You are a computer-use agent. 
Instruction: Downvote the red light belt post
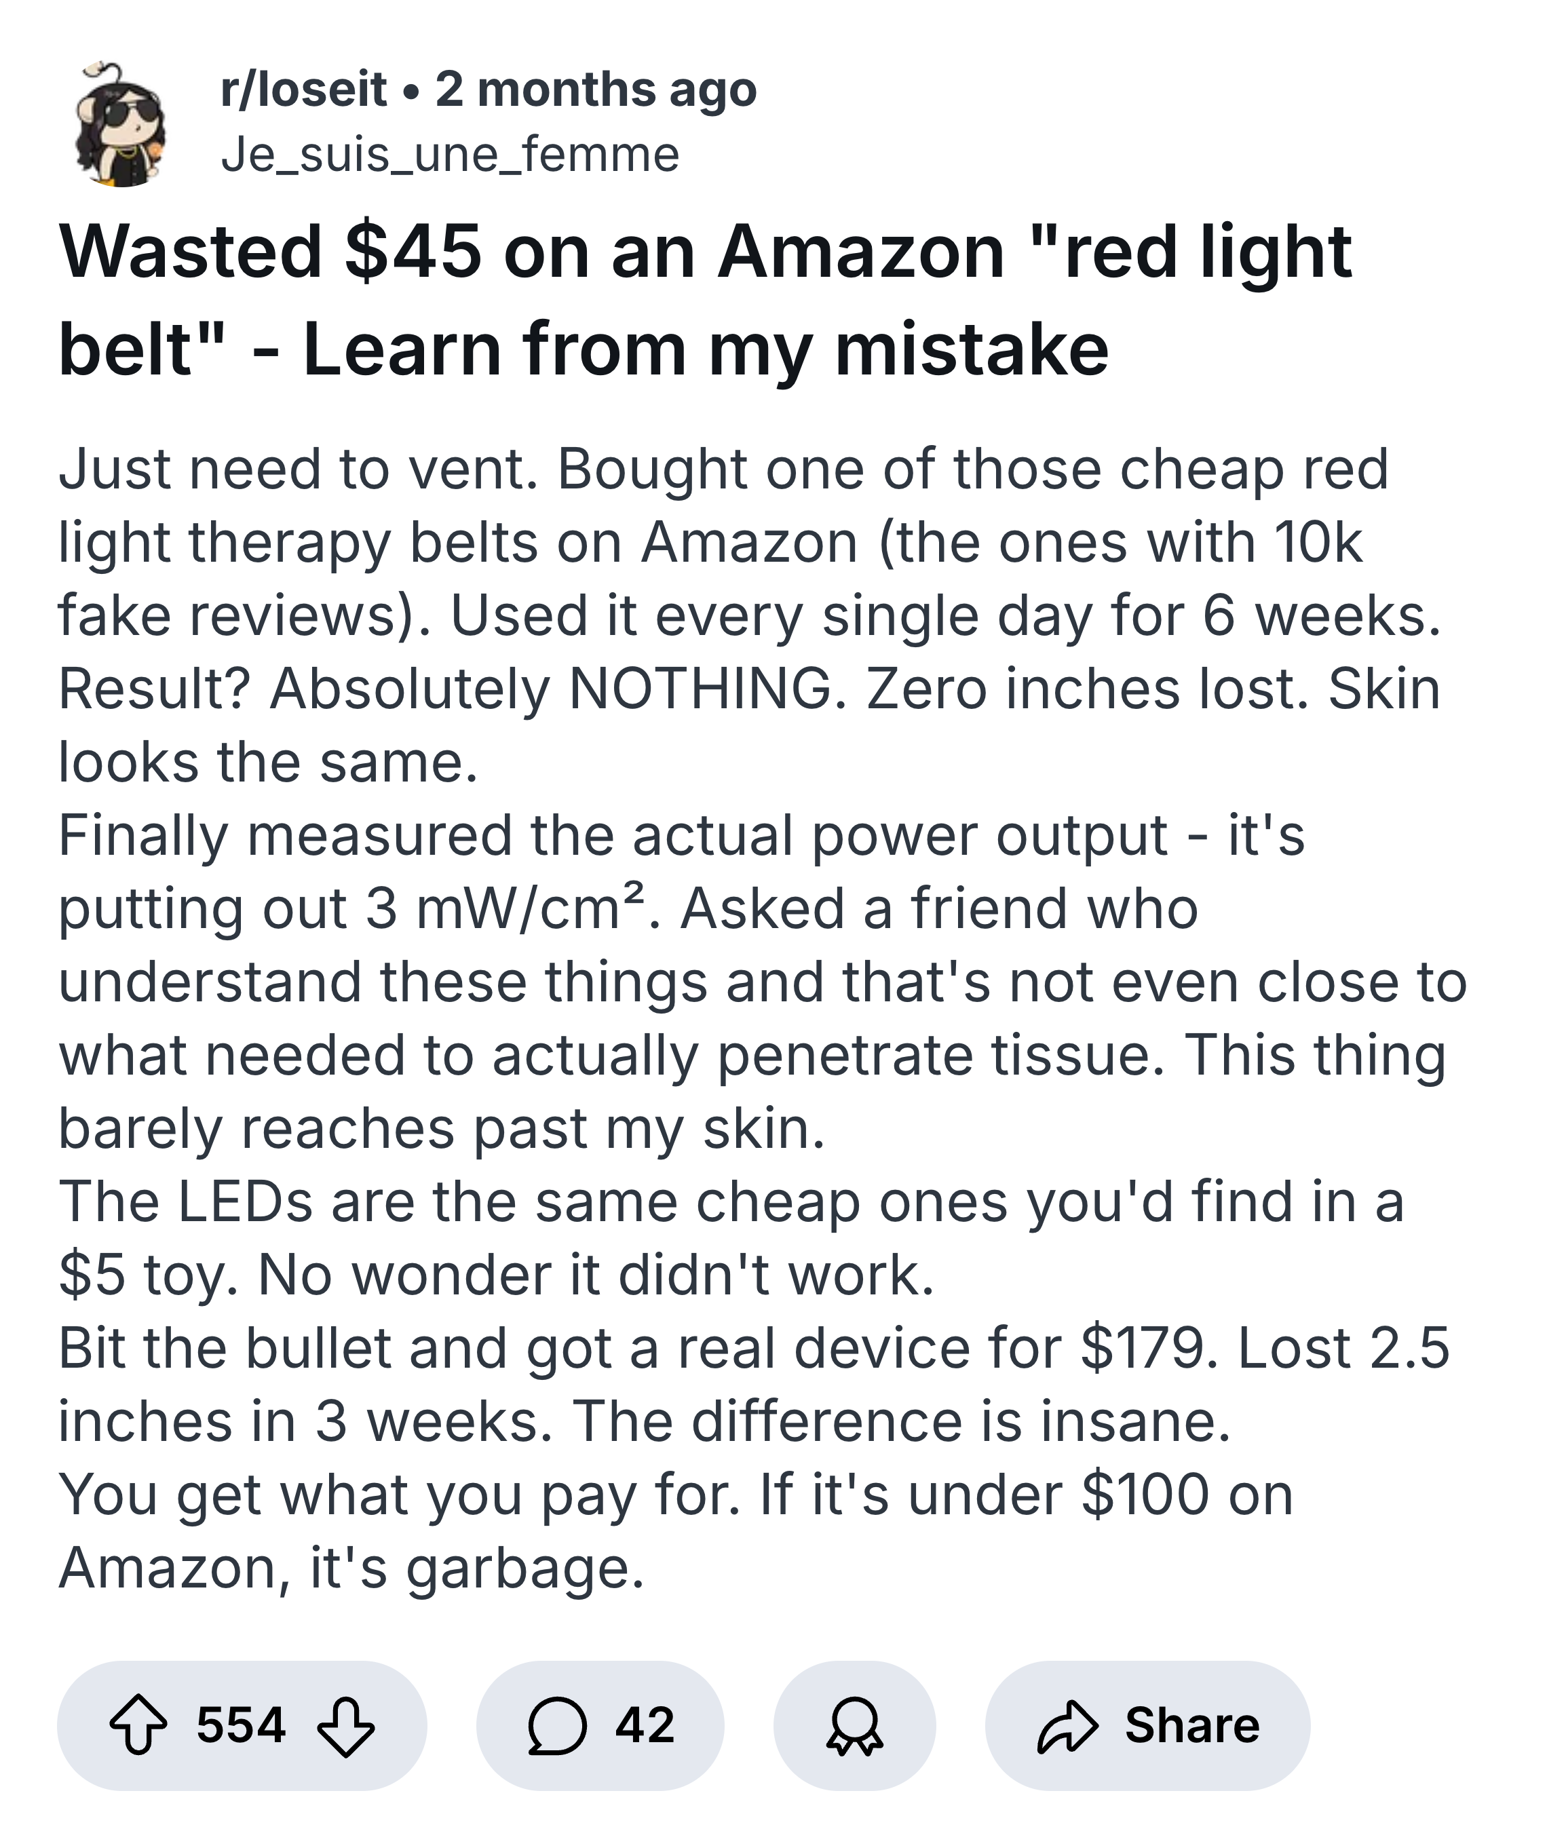345,1725
